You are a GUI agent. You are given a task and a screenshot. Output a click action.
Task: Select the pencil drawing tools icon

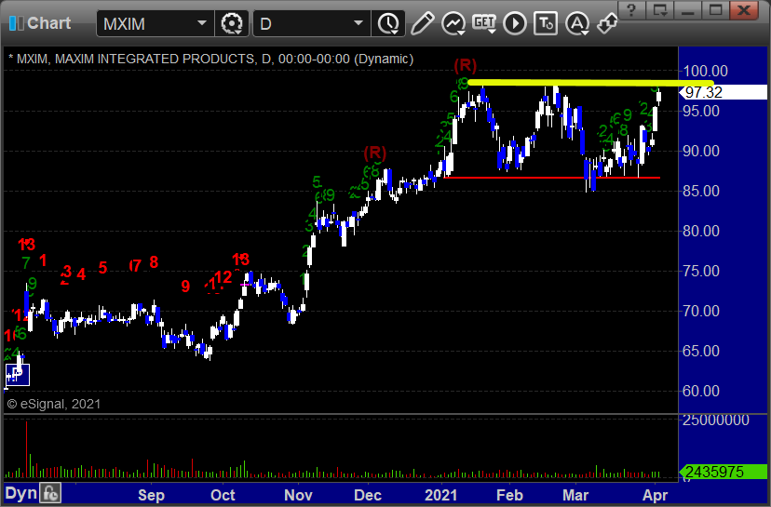click(422, 23)
